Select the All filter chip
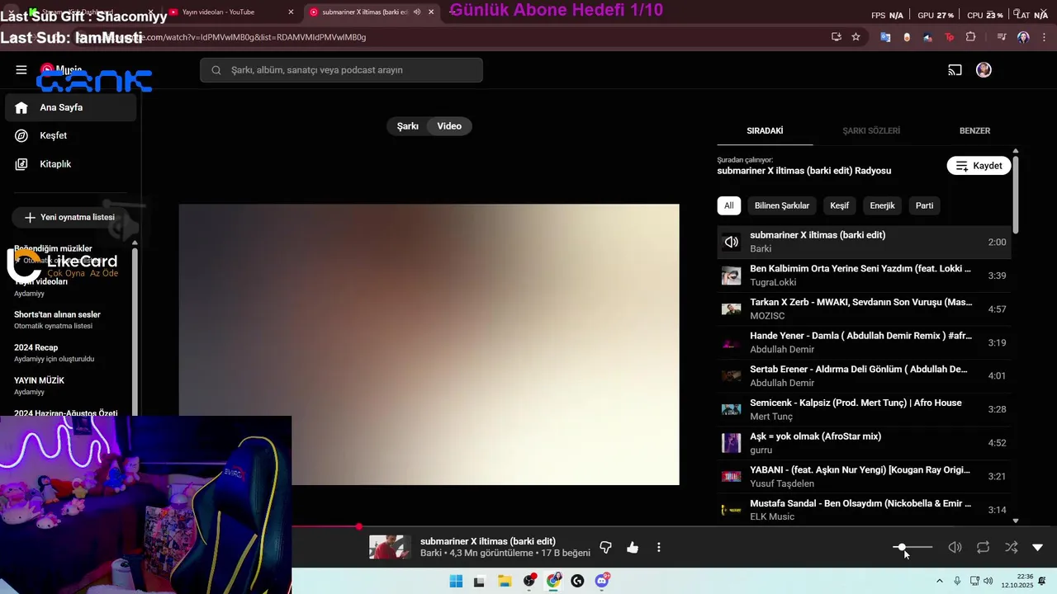This screenshot has height=594, width=1057. 728,205
